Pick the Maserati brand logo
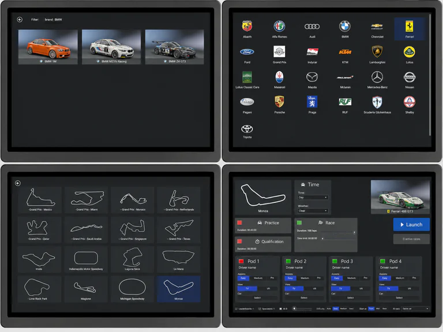443x332 pixels. [279, 77]
